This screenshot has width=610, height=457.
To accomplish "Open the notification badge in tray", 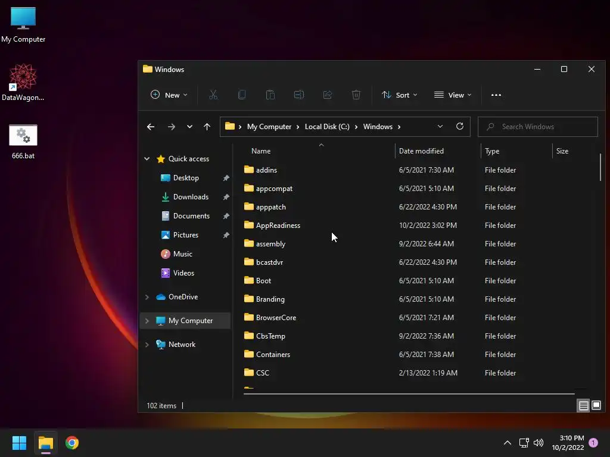I will 593,443.
